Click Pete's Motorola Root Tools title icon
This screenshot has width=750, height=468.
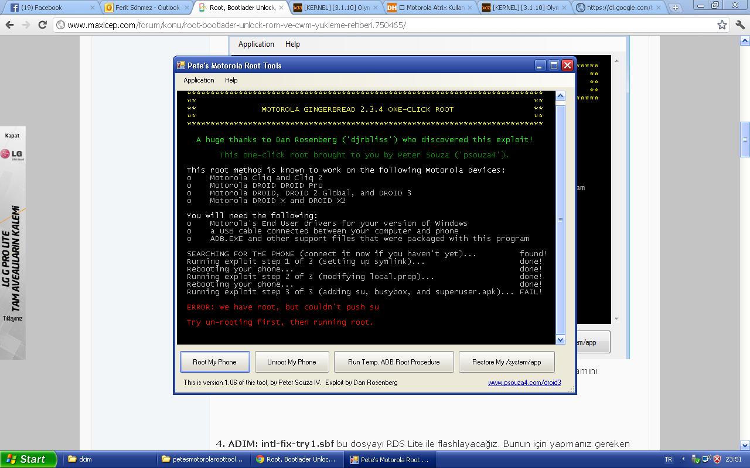click(x=181, y=66)
